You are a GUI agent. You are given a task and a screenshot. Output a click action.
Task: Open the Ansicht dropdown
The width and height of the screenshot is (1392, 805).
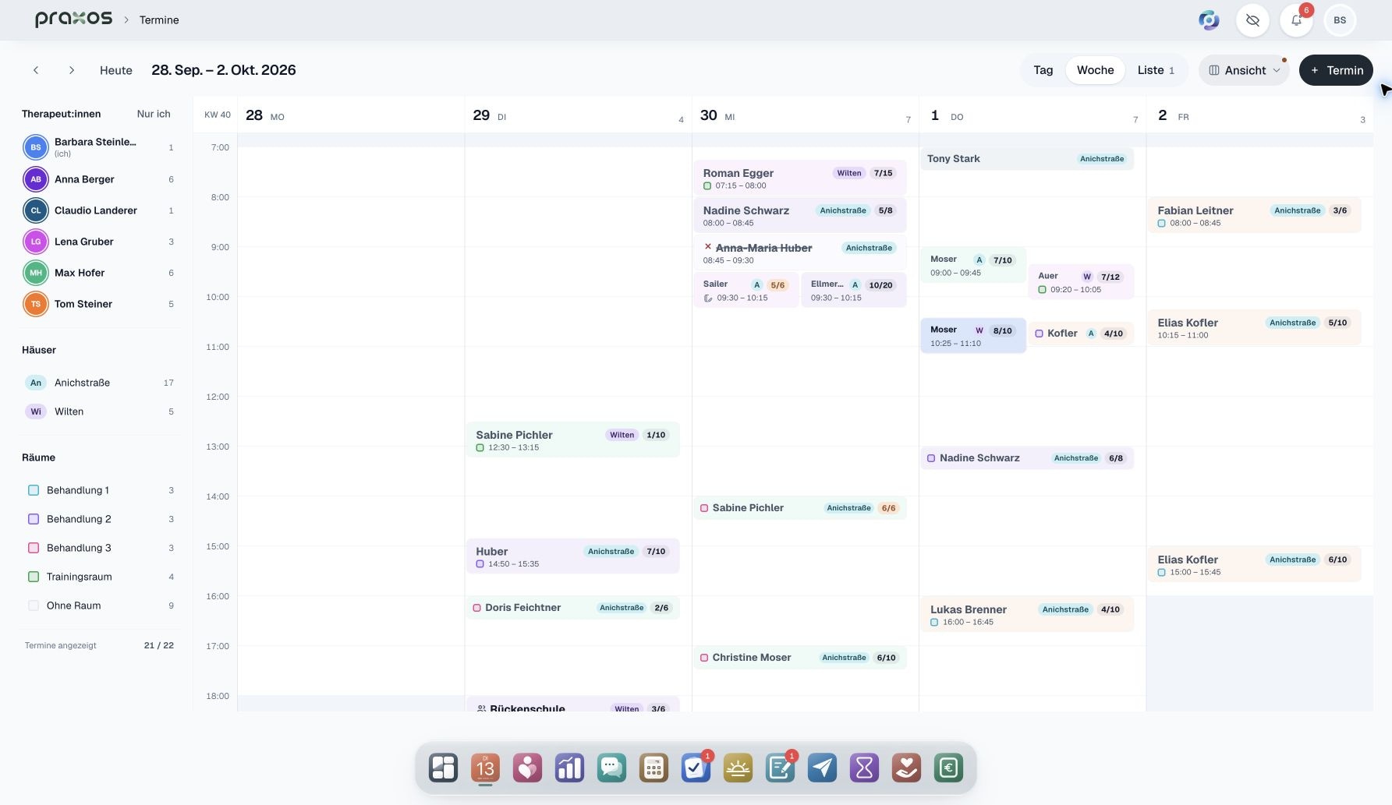[x=1245, y=70]
